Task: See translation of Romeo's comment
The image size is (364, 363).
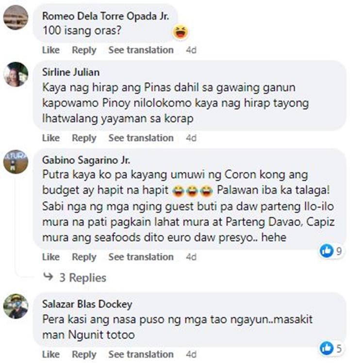Action: pos(141,50)
